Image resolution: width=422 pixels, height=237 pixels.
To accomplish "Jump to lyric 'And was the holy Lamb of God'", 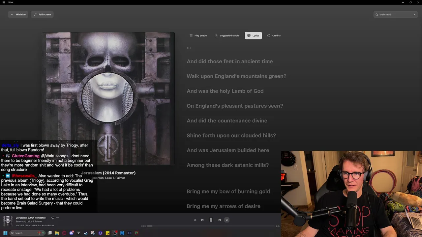I will coord(225,91).
